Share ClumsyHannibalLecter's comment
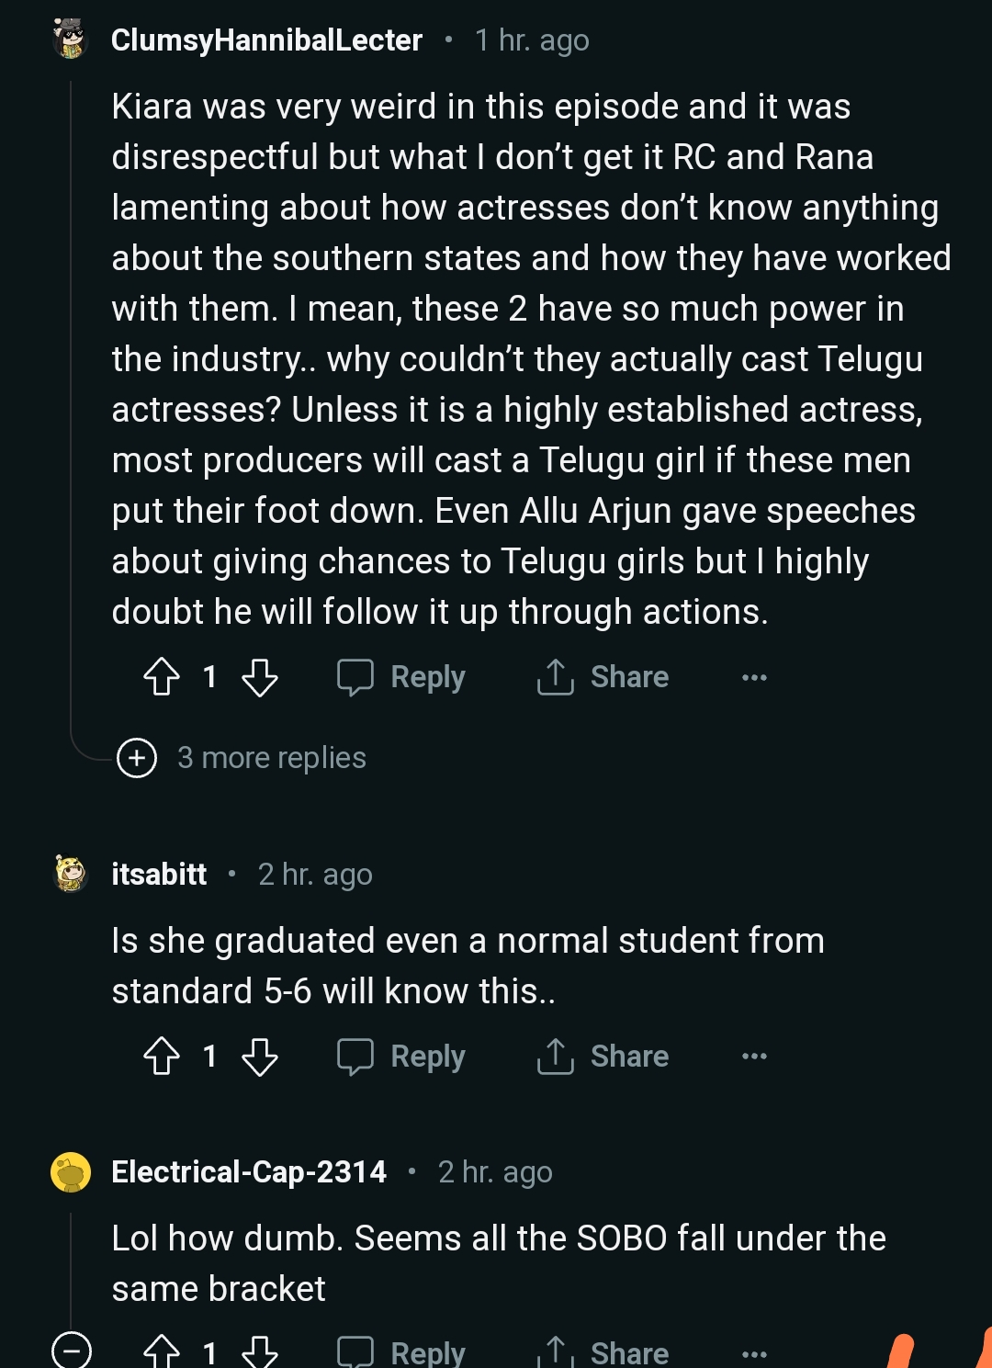Viewport: 992px width, 1368px height. point(603,677)
